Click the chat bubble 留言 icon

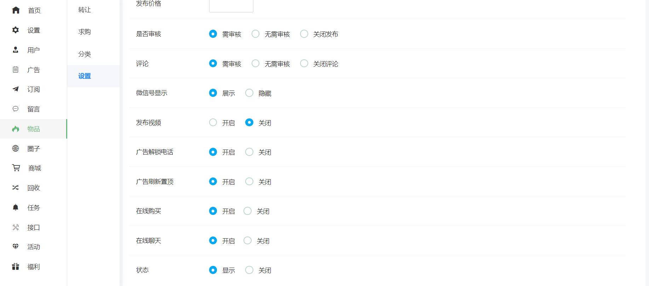16,109
